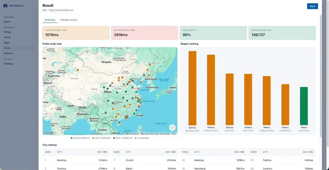Viewport: 329px width, 170px height.
Task: Click the Nanchang city row
Action: coord(213,167)
